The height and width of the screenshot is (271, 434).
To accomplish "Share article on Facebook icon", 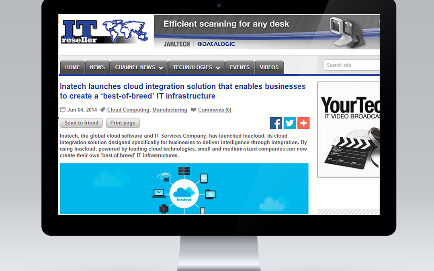I will click(276, 123).
